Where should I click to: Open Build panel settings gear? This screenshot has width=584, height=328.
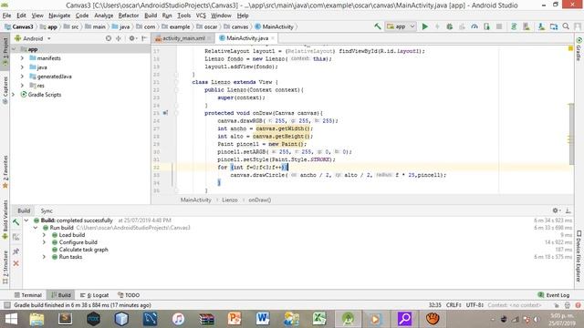click(556, 210)
